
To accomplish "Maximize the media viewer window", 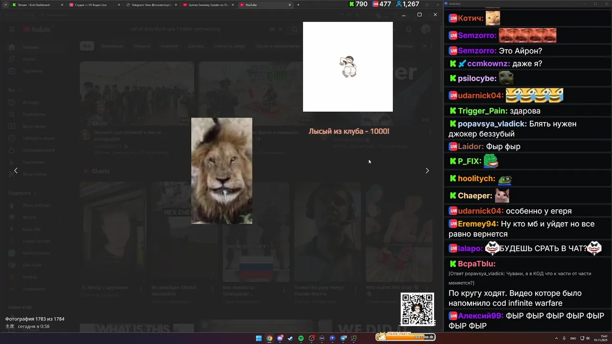I will tap(419, 15).
